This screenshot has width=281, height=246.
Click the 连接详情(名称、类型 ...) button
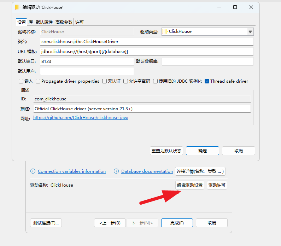tap(200, 171)
